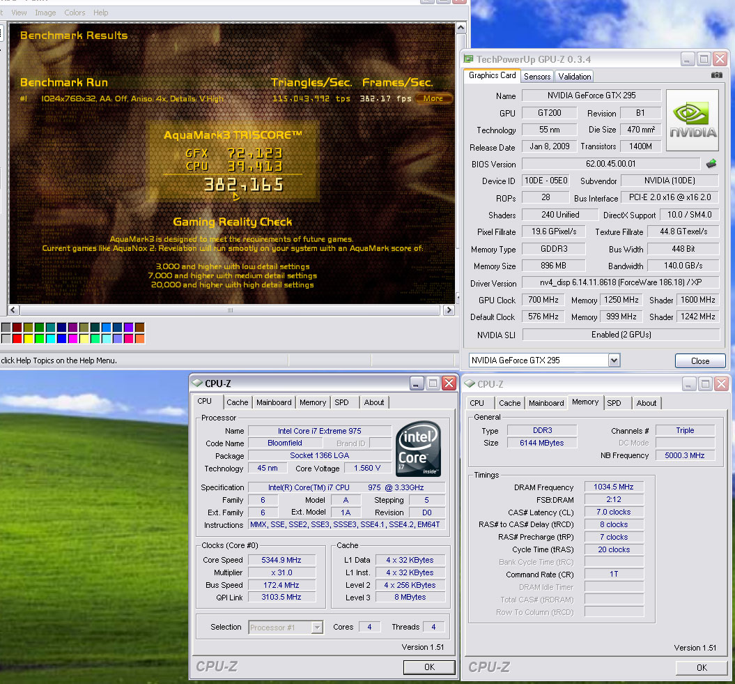Open the Mainboard tab in the CPU-Z memory window
735x684 pixels.
click(x=546, y=403)
